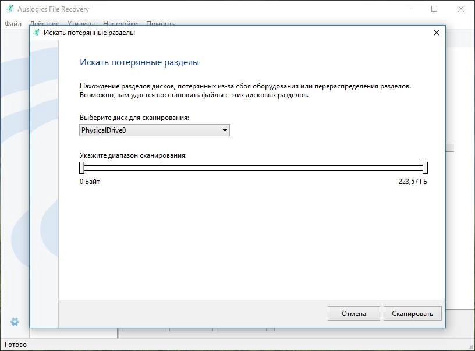Screen dimensions: 475x351
Task: Open the Файл menu
Action: 13,24
